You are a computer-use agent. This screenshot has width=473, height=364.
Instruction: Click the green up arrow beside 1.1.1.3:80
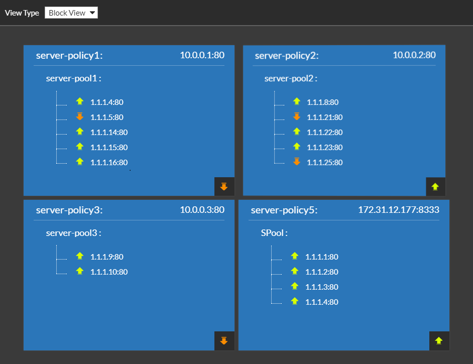295,286
